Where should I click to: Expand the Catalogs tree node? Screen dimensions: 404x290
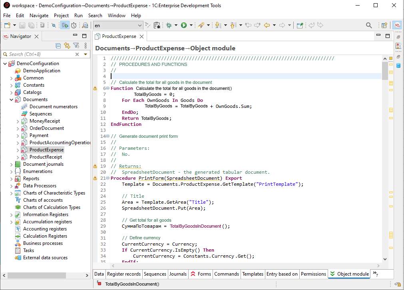[11, 92]
